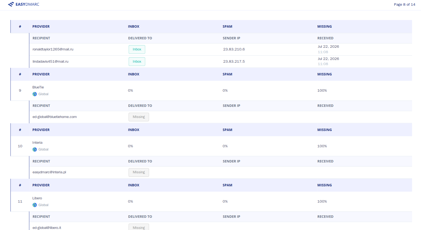This screenshot has height=230, width=421.
Task: Click the topmost MISSING column header
Action: point(325,27)
